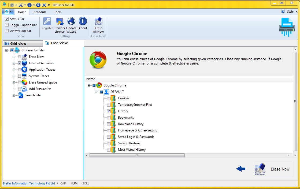This screenshot has width=300, height=189.
Task: Switch to Grid view tab
Action: coord(23,43)
